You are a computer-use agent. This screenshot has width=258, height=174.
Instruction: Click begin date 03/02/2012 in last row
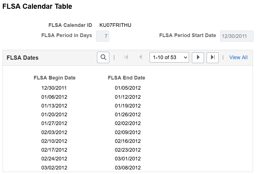54,167
